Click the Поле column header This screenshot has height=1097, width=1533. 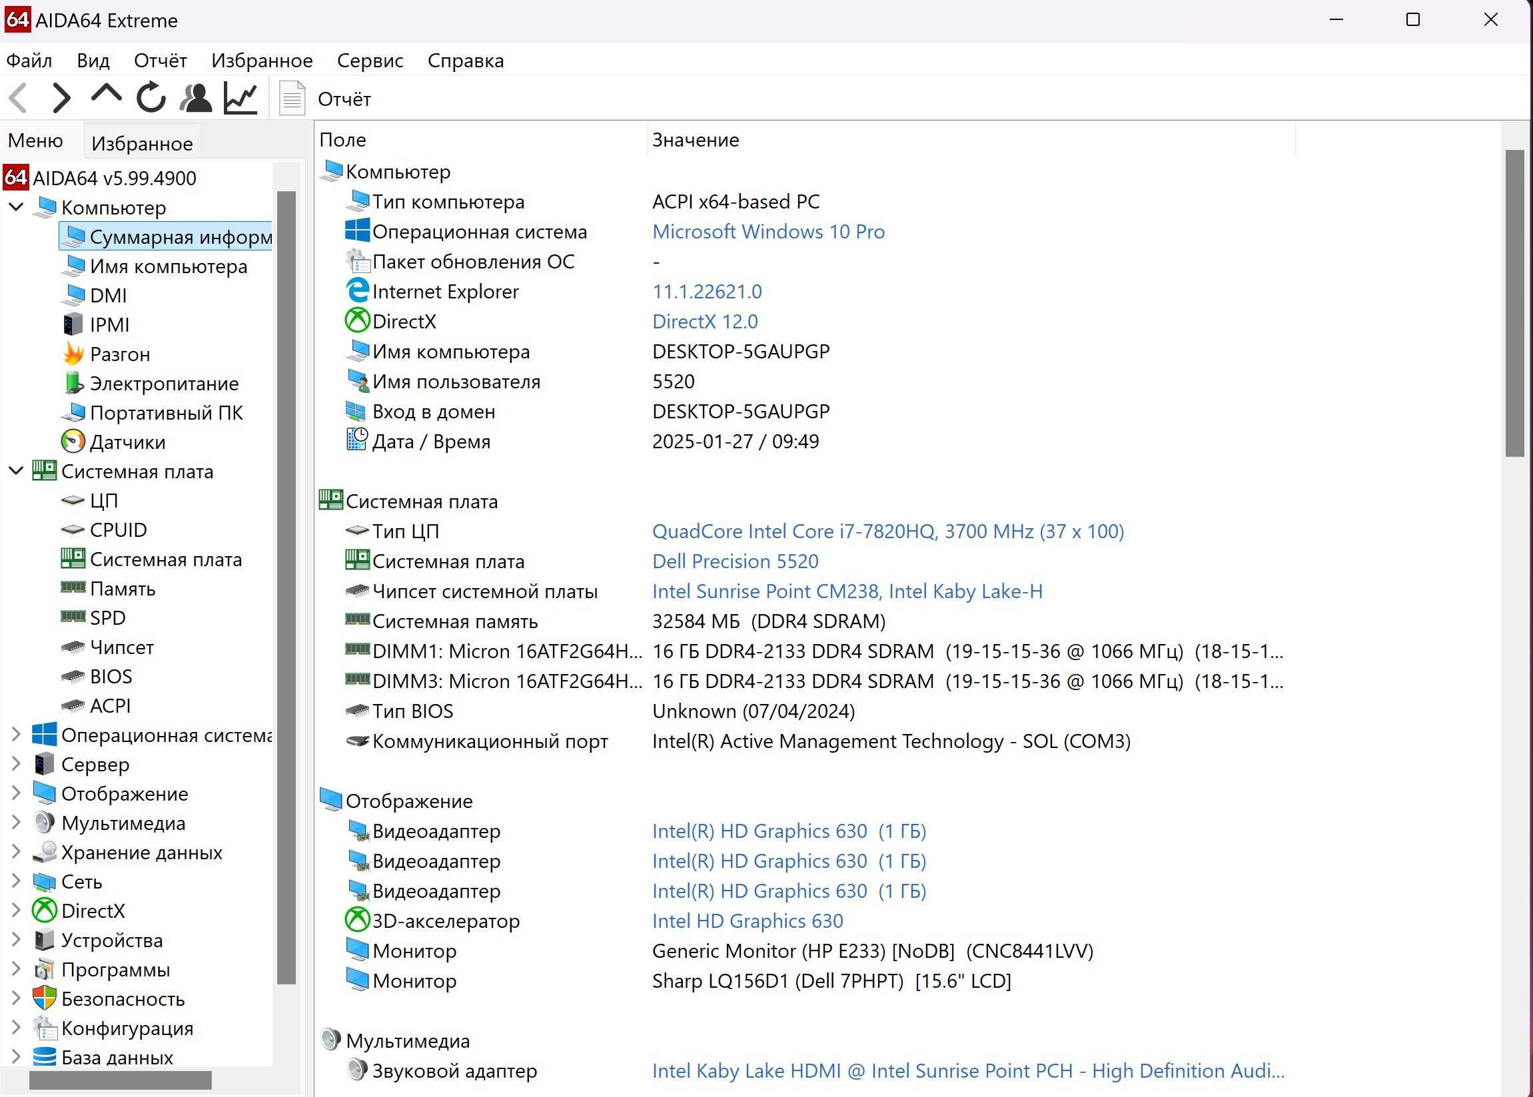[482, 140]
